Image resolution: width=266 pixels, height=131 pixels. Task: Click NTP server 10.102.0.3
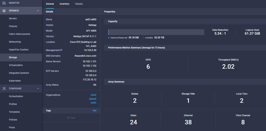(x=91, y=71)
